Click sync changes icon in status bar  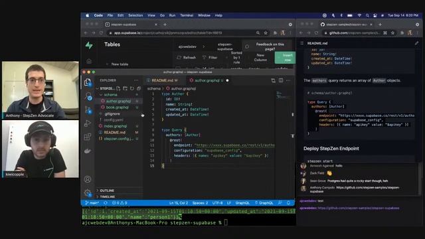106,202
